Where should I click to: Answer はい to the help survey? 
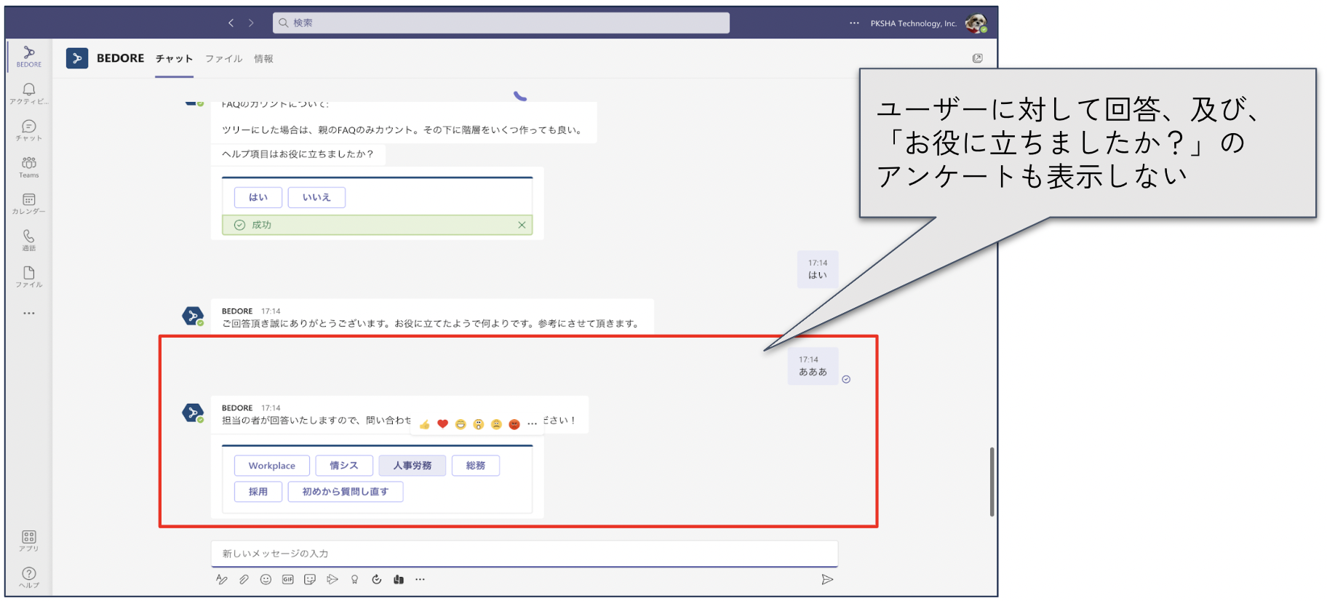point(258,197)
